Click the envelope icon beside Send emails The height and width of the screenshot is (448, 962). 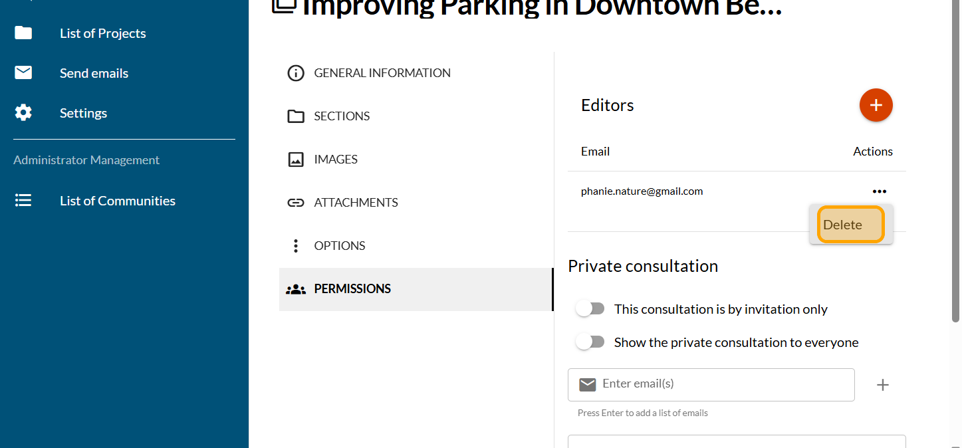pyautogui.click(x=23, y=73)
